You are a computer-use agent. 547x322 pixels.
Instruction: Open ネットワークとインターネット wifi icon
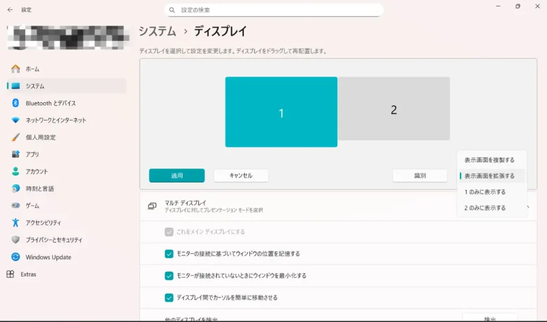tap(15, 120)
